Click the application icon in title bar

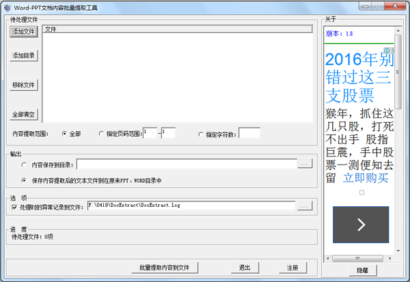[8, 8]
